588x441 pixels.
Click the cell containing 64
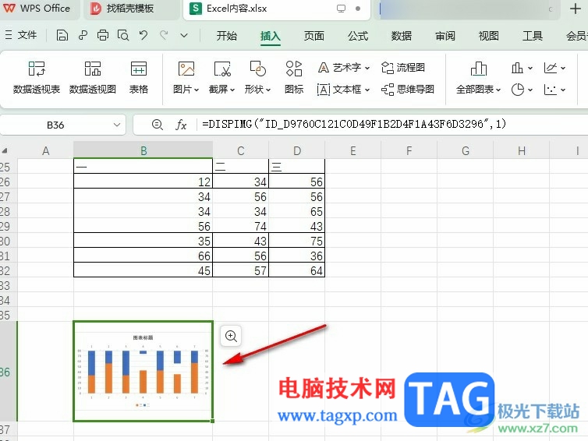coord(297,270)
